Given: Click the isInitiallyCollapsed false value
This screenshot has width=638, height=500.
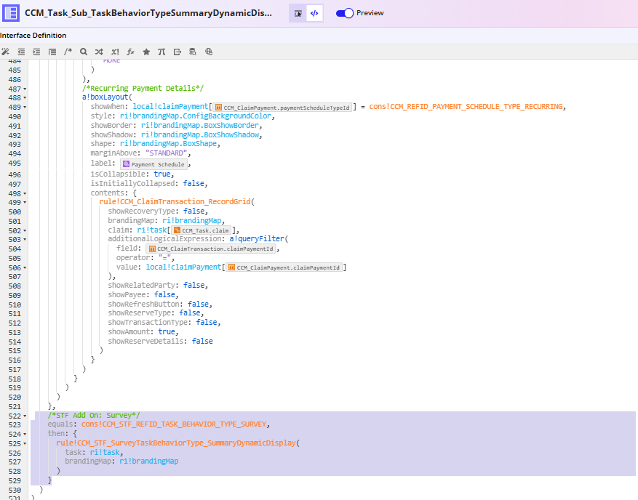Looking at the screenshot, I should [194, 183].
